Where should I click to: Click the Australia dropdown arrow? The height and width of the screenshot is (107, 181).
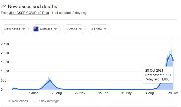click(x=55, y=29)
